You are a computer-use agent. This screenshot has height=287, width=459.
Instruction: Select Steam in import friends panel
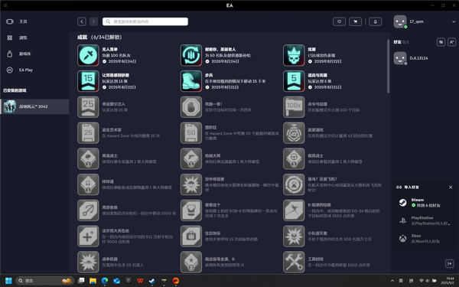(x=425, y=203)
